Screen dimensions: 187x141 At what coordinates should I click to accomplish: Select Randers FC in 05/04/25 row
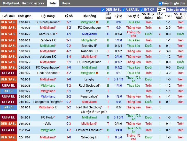(48, 40)
